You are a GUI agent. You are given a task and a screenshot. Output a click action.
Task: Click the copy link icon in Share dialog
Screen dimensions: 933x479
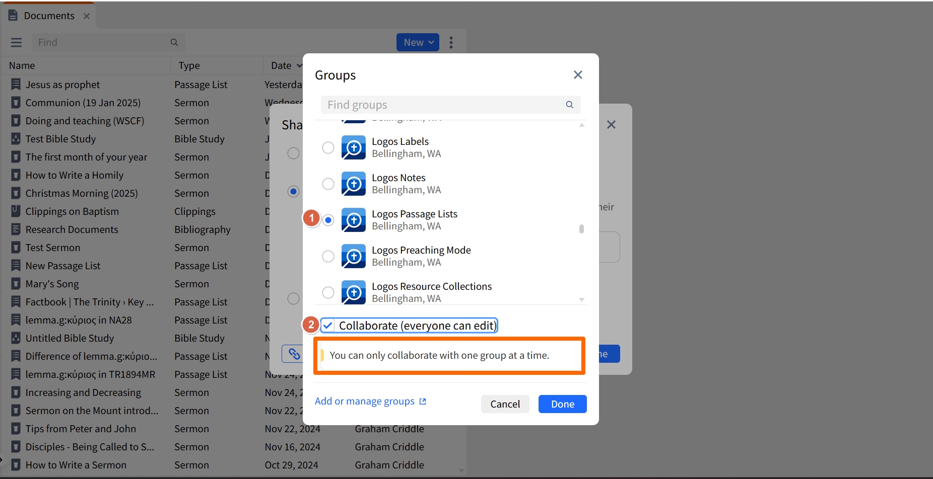coord(293,354)
